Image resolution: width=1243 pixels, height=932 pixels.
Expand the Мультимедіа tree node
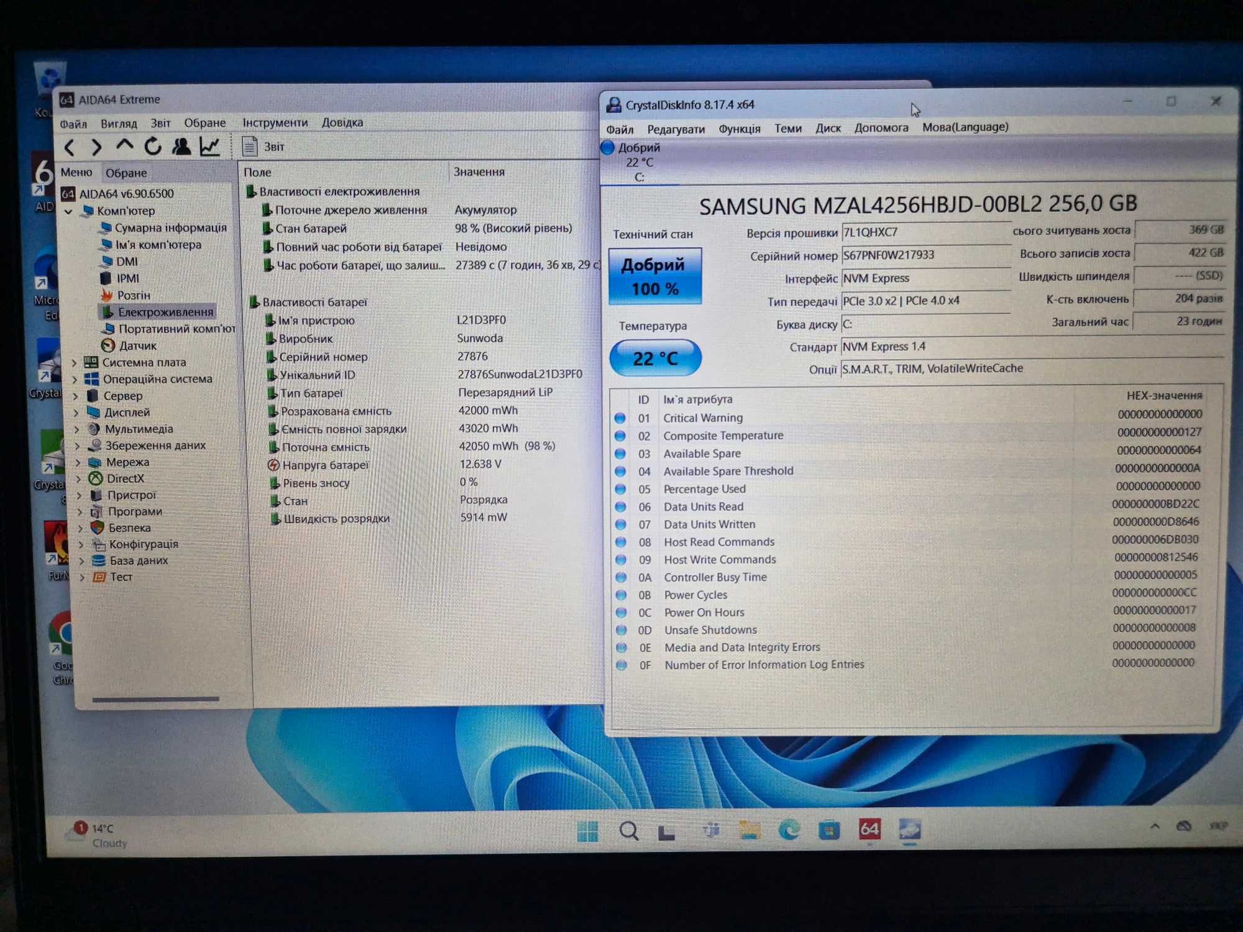(x=77, y=429)
